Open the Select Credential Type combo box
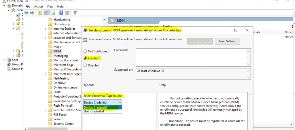The width and height of the screenshot is (295, 130). pyautogui.click(x=103, y=103)
